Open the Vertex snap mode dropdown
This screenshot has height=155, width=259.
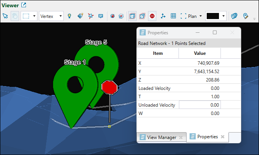point(51,16)
